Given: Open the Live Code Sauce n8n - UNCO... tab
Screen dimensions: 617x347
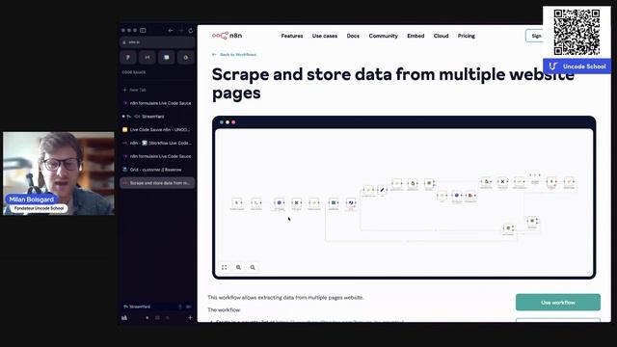Looking at the screenshot, I should [x=157, y=129].
